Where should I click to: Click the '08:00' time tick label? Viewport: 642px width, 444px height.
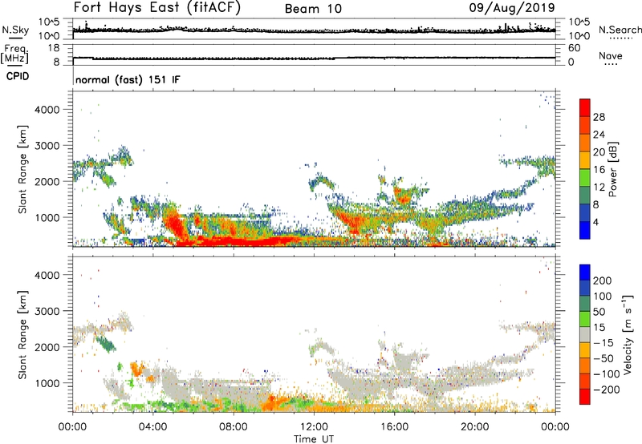point(234,427)
